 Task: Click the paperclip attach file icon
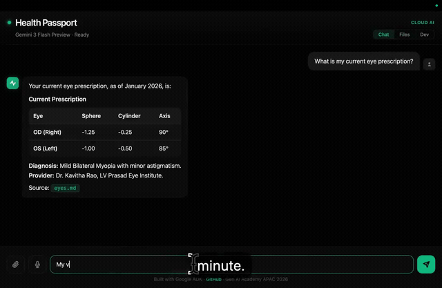[15, 265]
